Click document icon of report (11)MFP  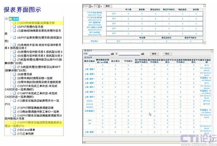[14, 93]
